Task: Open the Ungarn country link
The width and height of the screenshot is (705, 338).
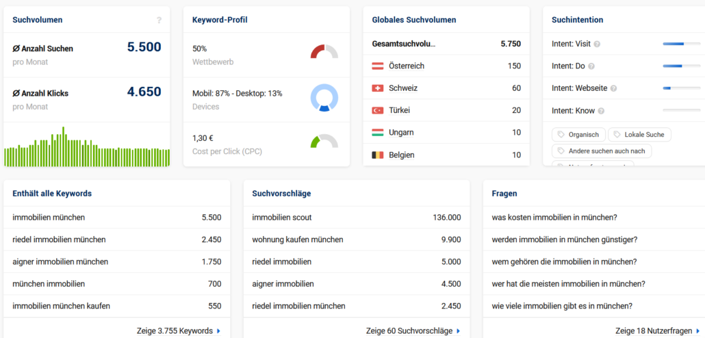Action: click(402, 133)
